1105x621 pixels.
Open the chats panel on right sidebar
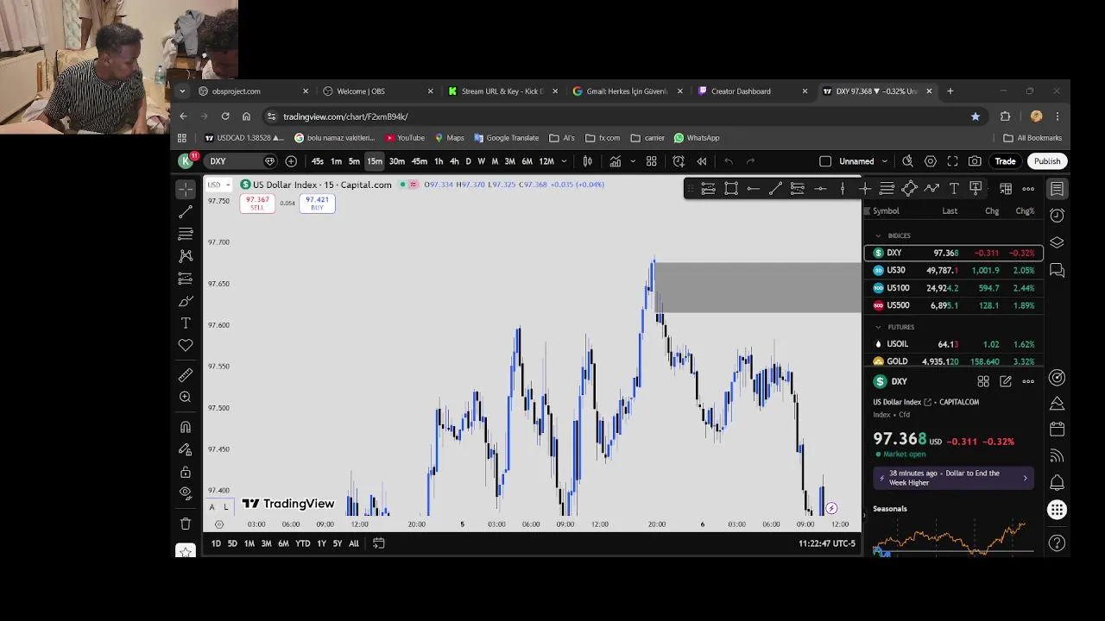click(1057, 271)
